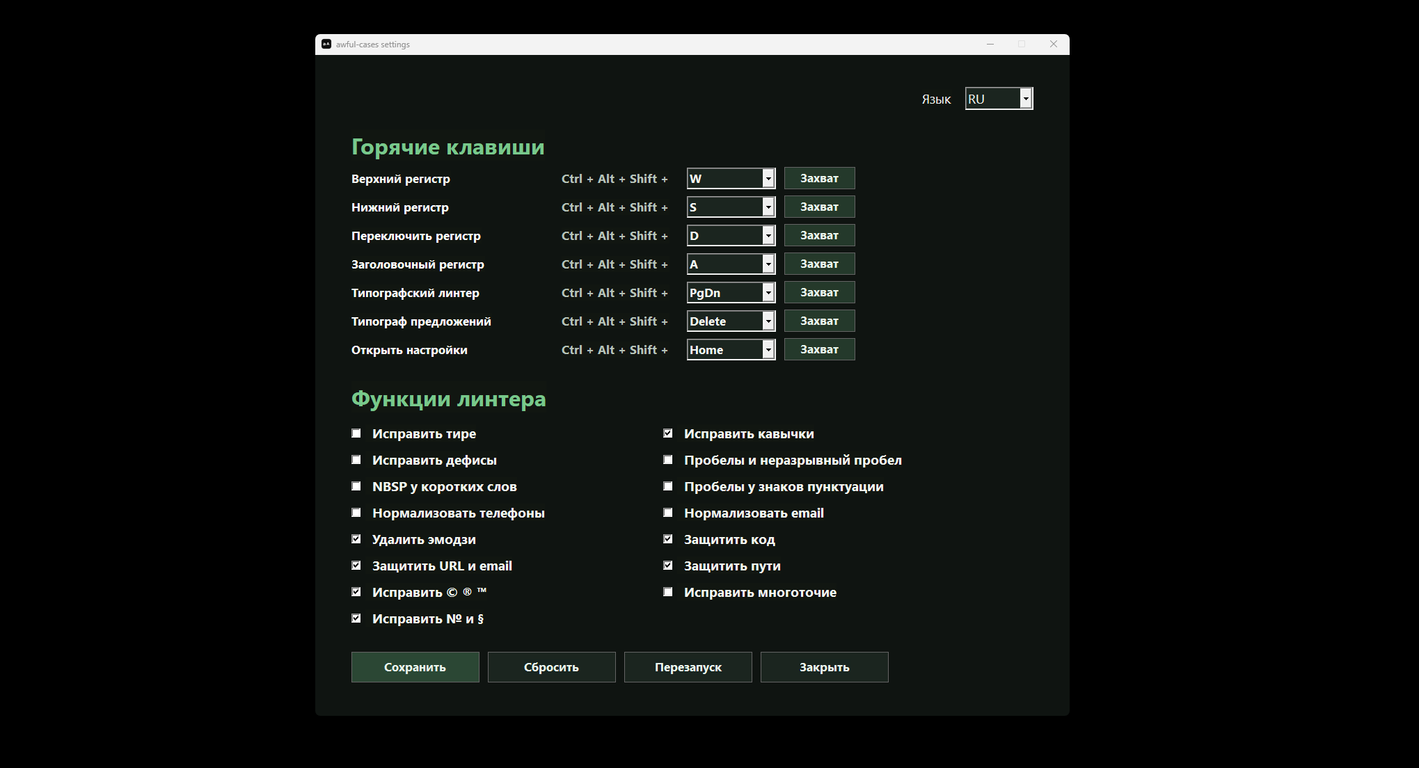Viewport: 1419px width, 768px height.
Task: Enable the Исправить многоточие checkbox
Action: coord(668,592)
